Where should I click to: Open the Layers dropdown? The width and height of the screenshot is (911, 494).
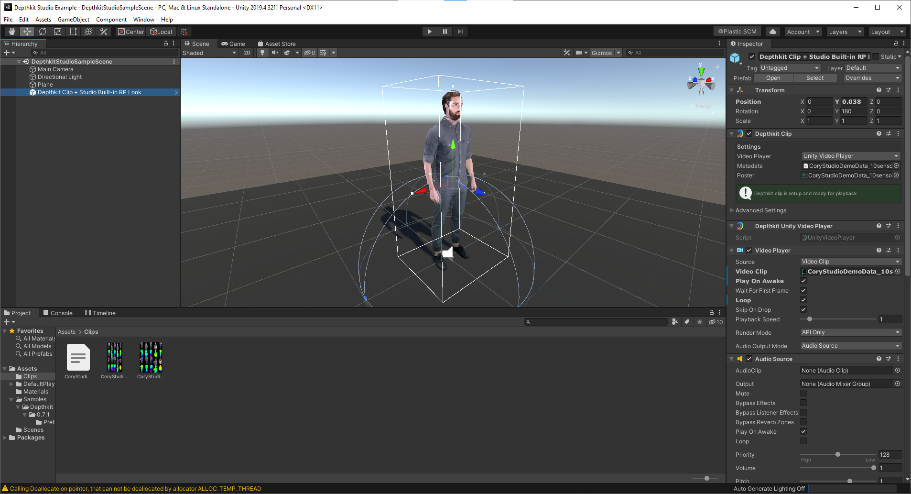point(845,32)
